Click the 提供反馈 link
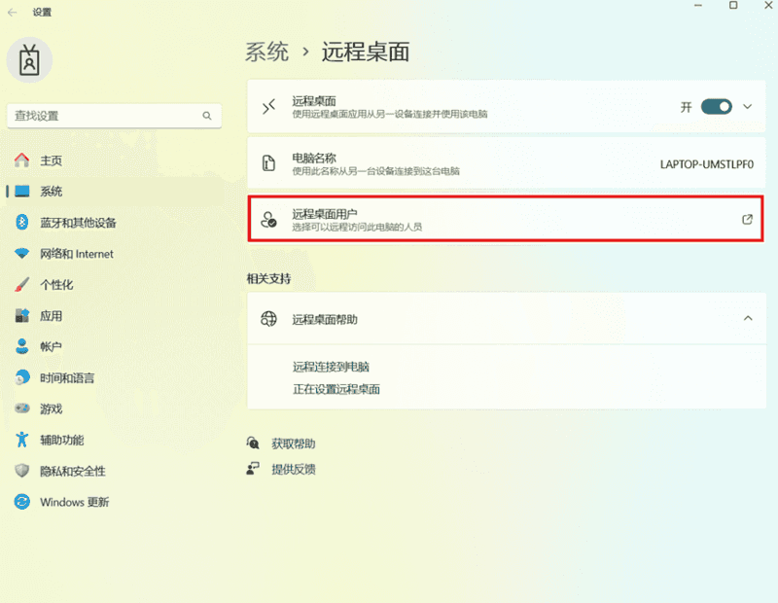This screenshot has height=603, width=778. click(294, 469)
